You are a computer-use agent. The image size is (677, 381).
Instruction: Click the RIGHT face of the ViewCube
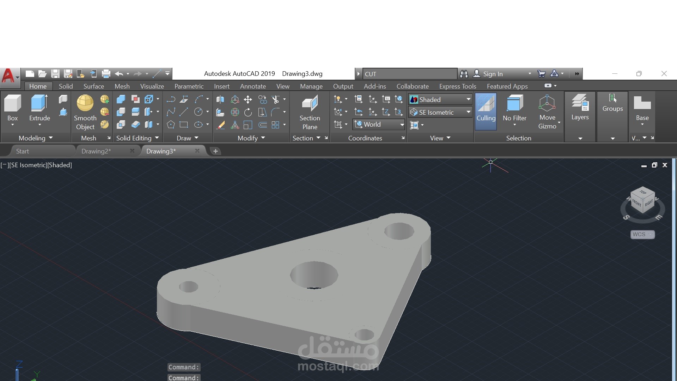tap(649, 203)
